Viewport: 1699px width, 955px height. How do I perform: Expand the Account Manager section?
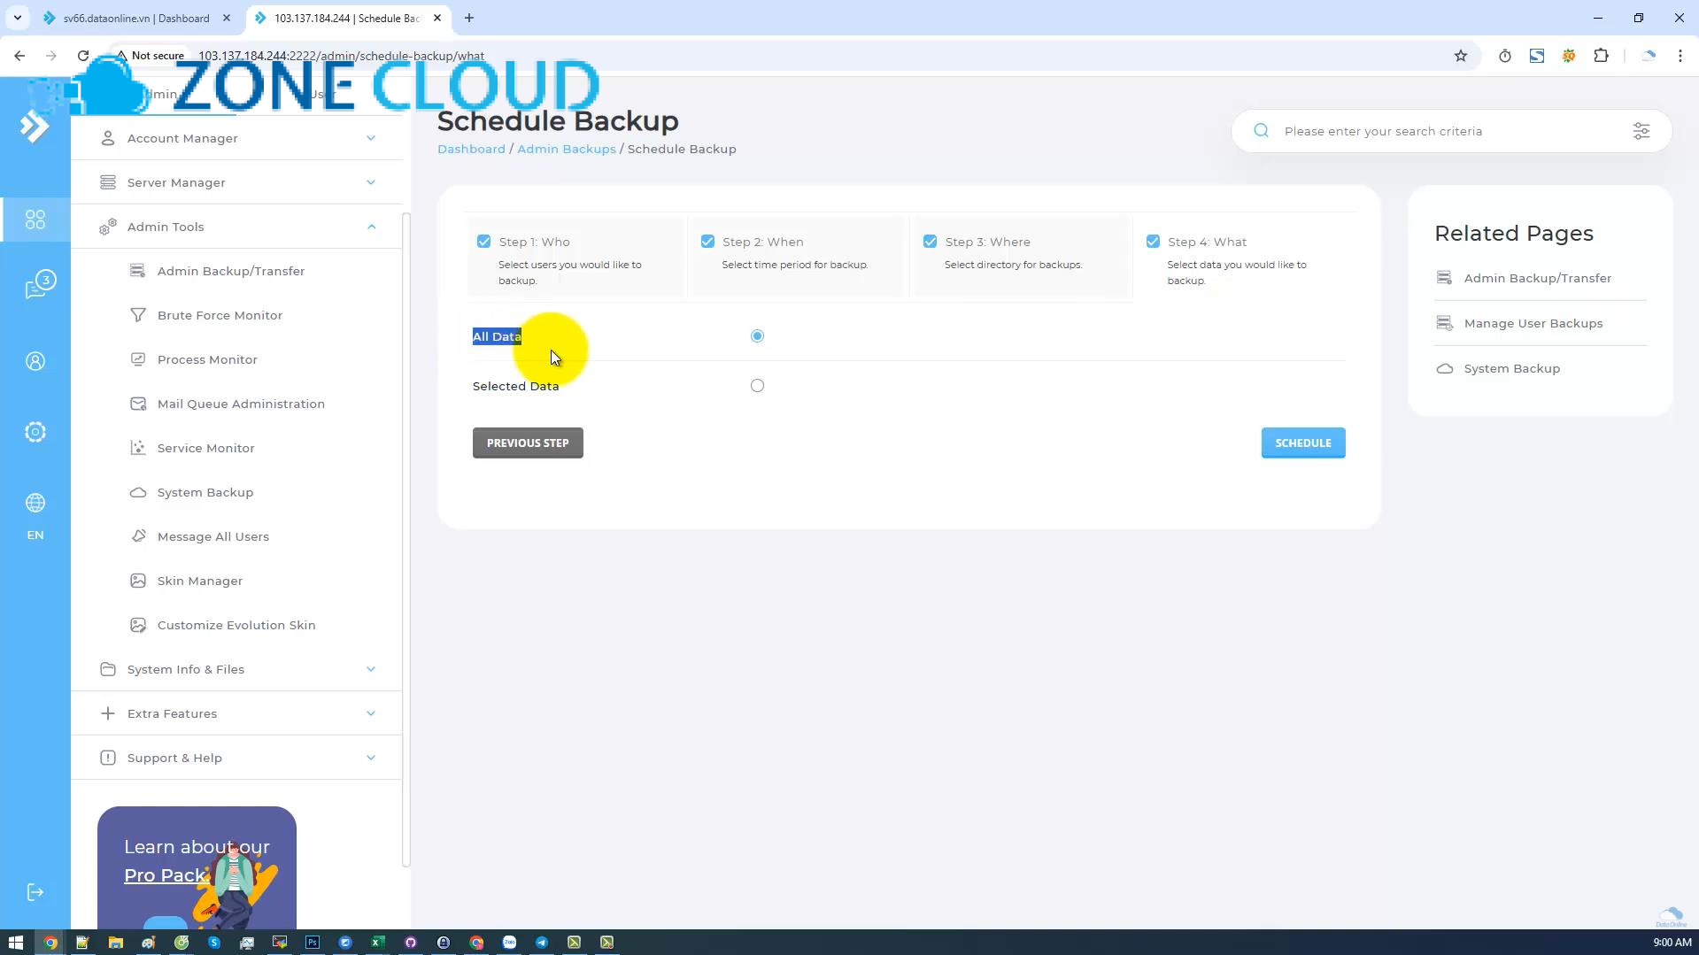pyautogui.click(x=236, y=137)
